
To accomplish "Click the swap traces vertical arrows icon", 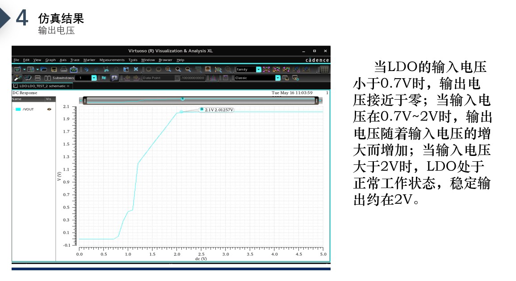I will (x=286, y=69).
